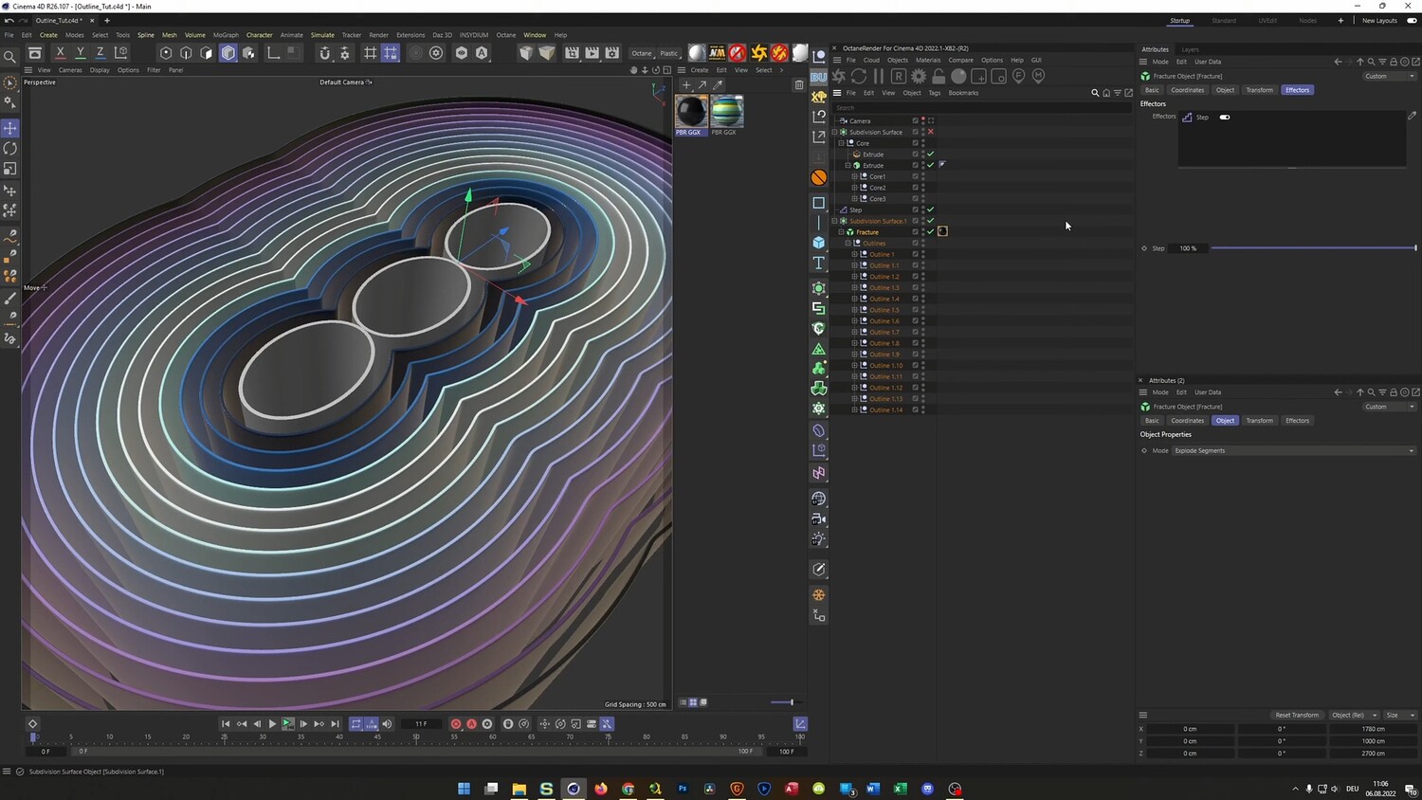Image resolution: width=1422 pixels, height=800 pixels.
Task: Open Octane render settings gear icon
Action: click(919, 76)
